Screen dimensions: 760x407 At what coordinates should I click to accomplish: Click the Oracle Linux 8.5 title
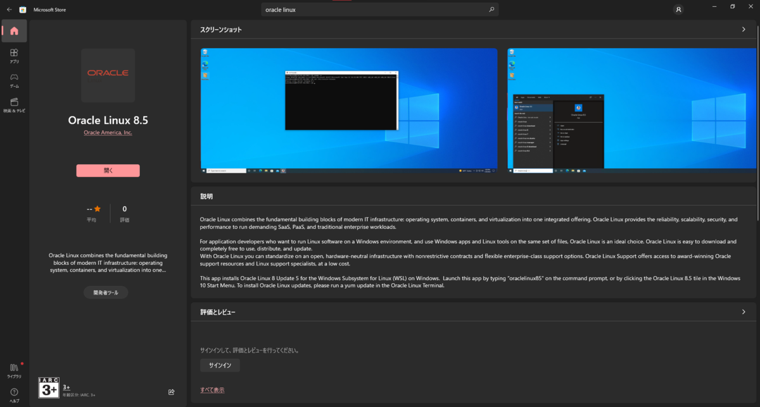click(108, 120)
